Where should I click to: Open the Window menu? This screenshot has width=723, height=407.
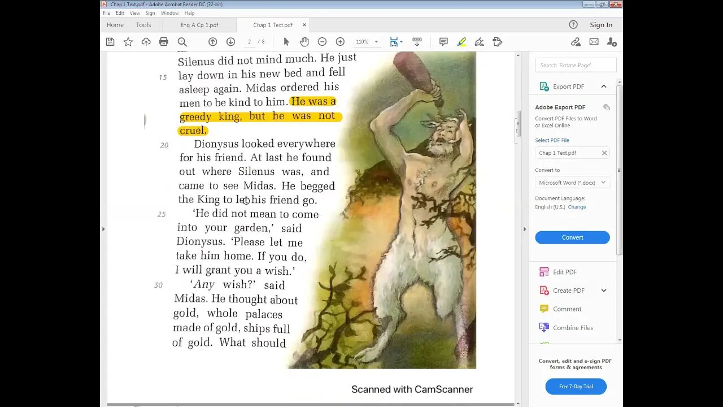(169, 13)
